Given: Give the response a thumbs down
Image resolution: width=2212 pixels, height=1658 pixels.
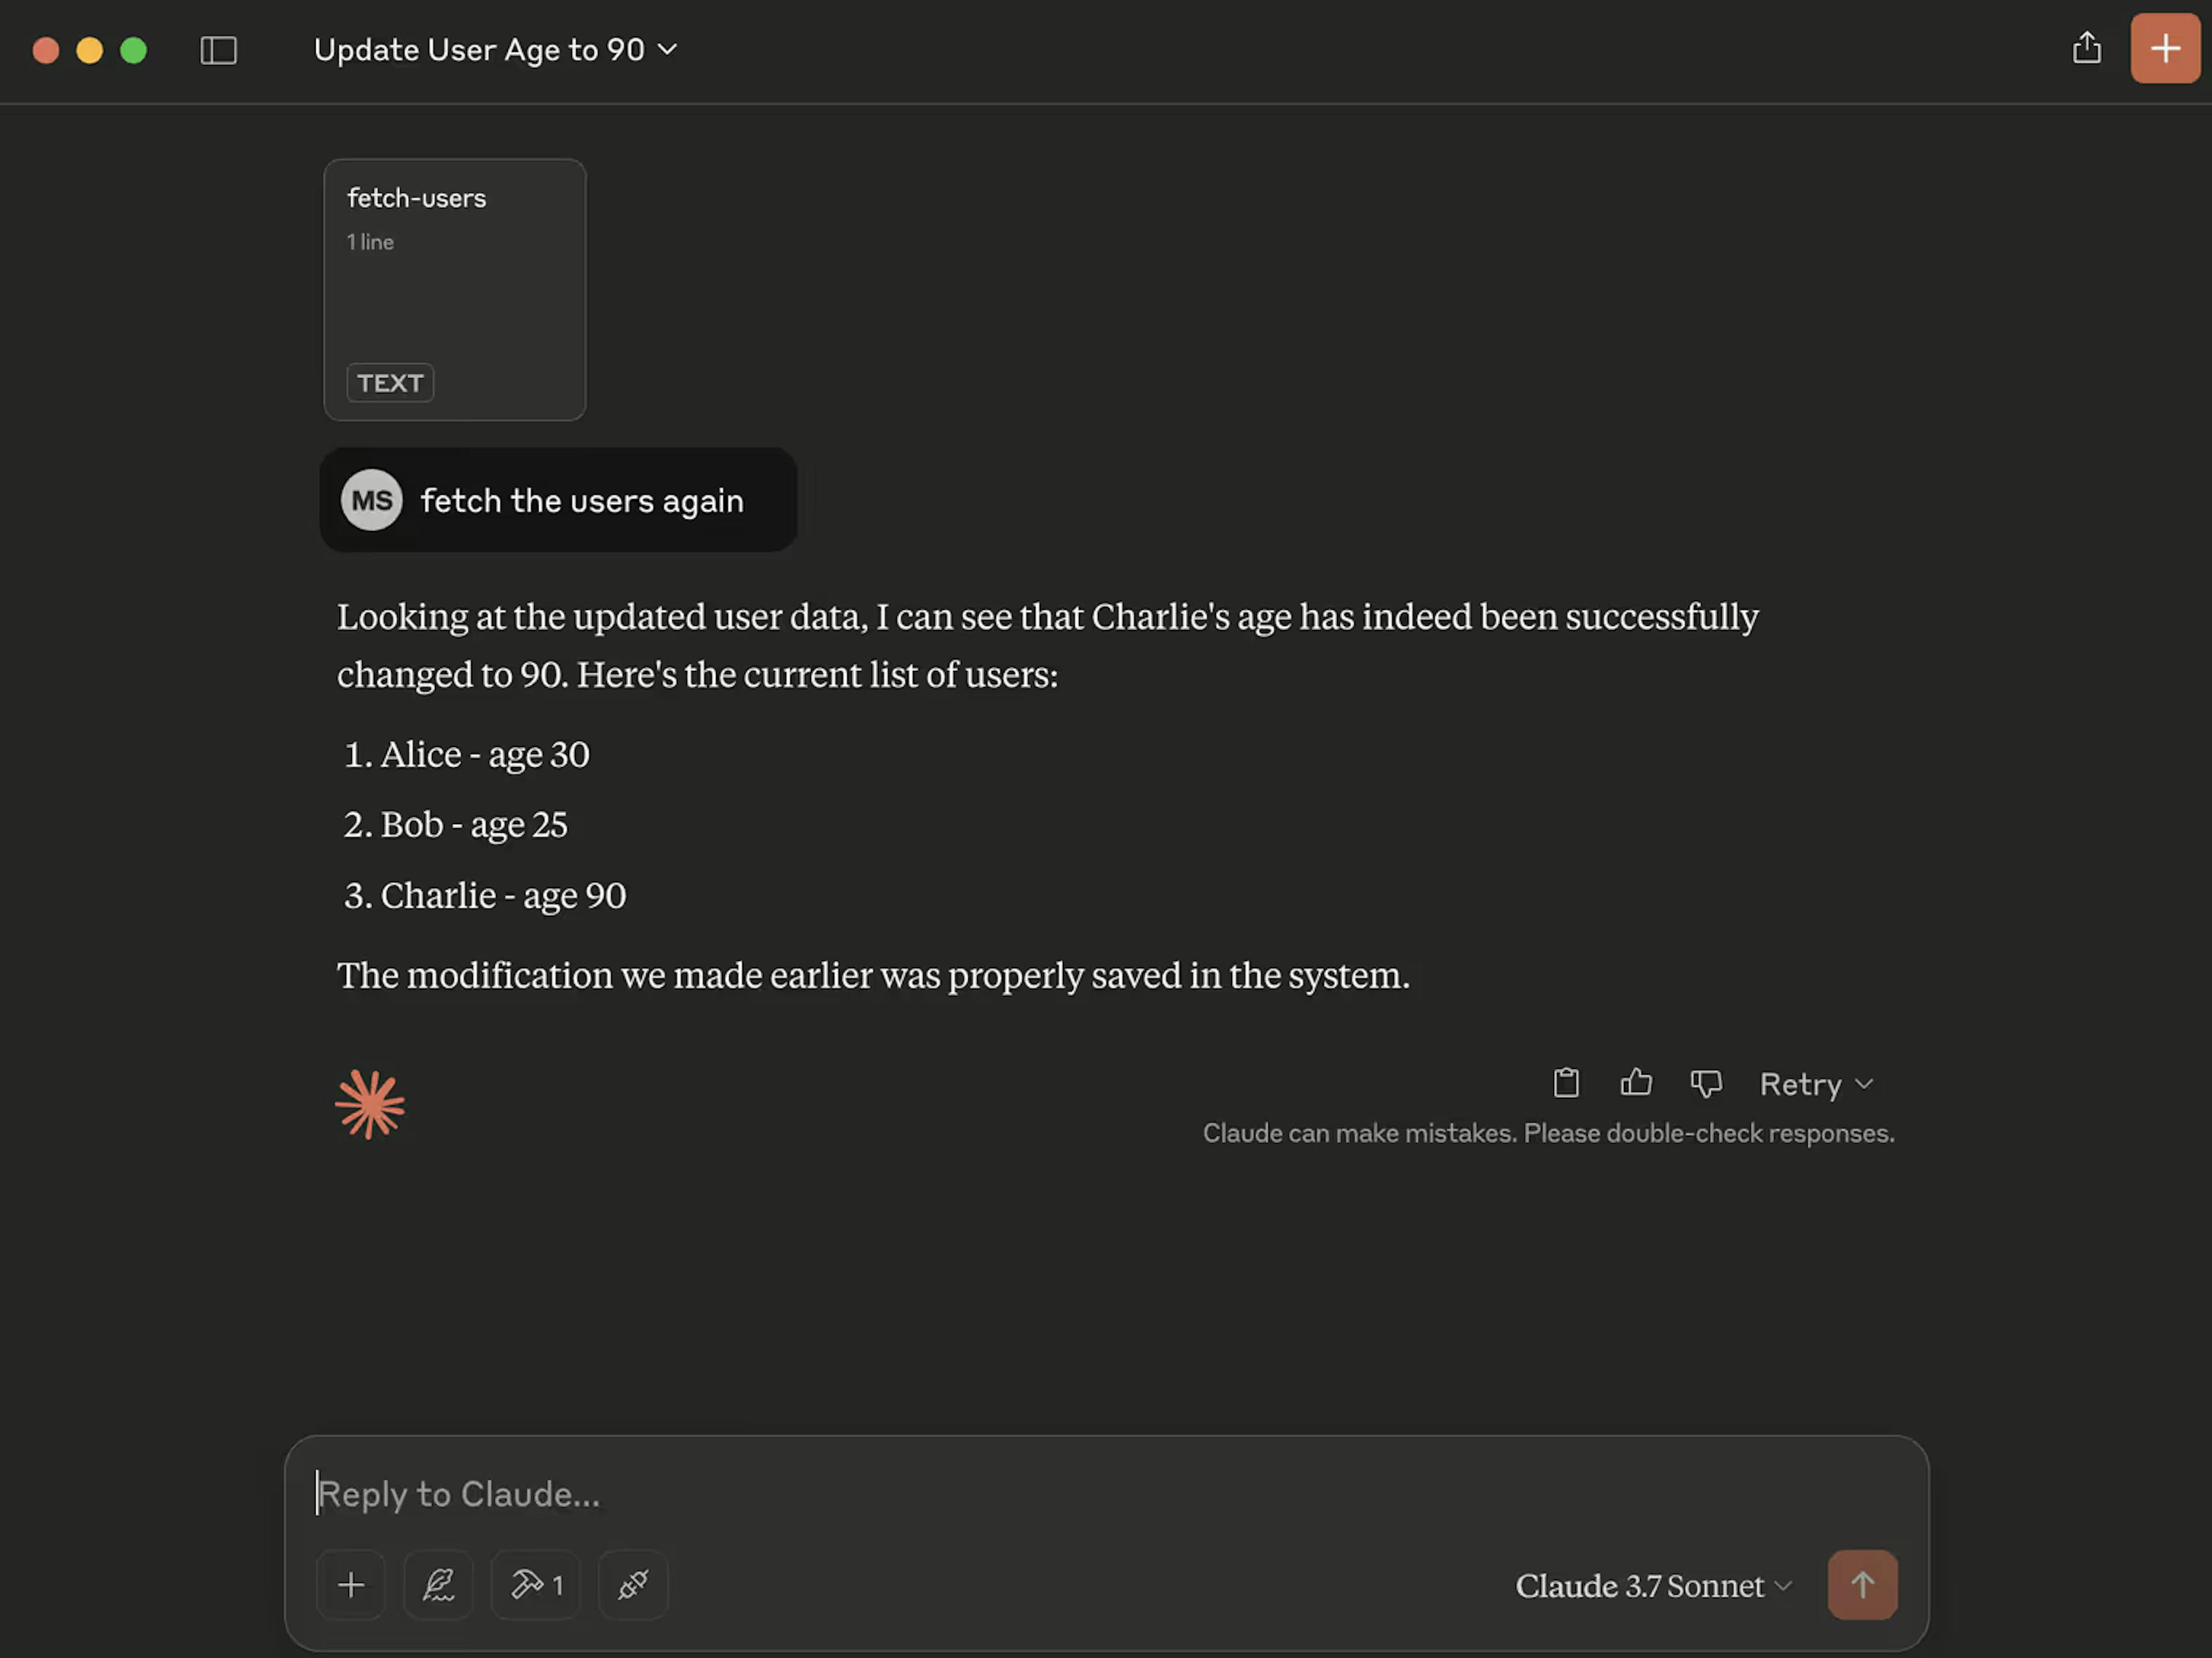Looking at the screenshot, I should [1705, 1083].
